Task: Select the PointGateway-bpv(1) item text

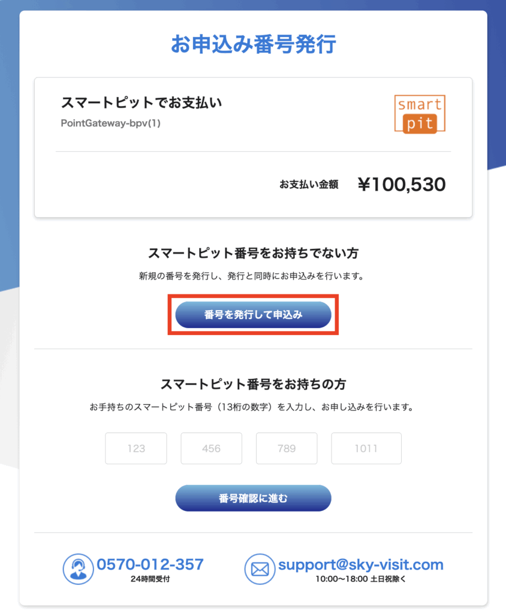Action: [x=110, y=123]
